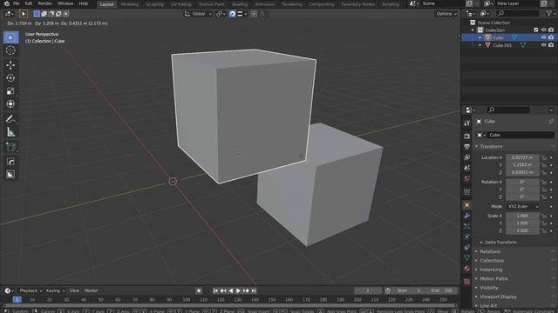Jump to the first frame
558x313 pixels.
(x=215, y=290)
